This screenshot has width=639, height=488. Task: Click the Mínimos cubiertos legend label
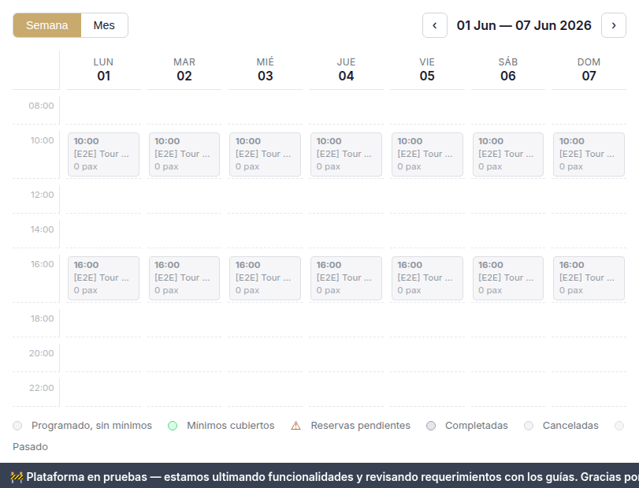click(x=231, y=426)
